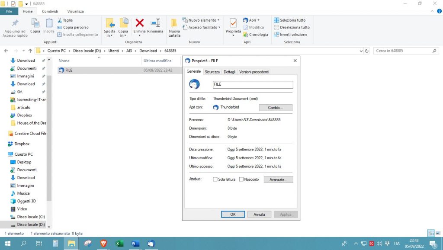Open the Visualizza ribbon tab
The width and height of the screenshot is (443, 250).
(x=75, y=11)
